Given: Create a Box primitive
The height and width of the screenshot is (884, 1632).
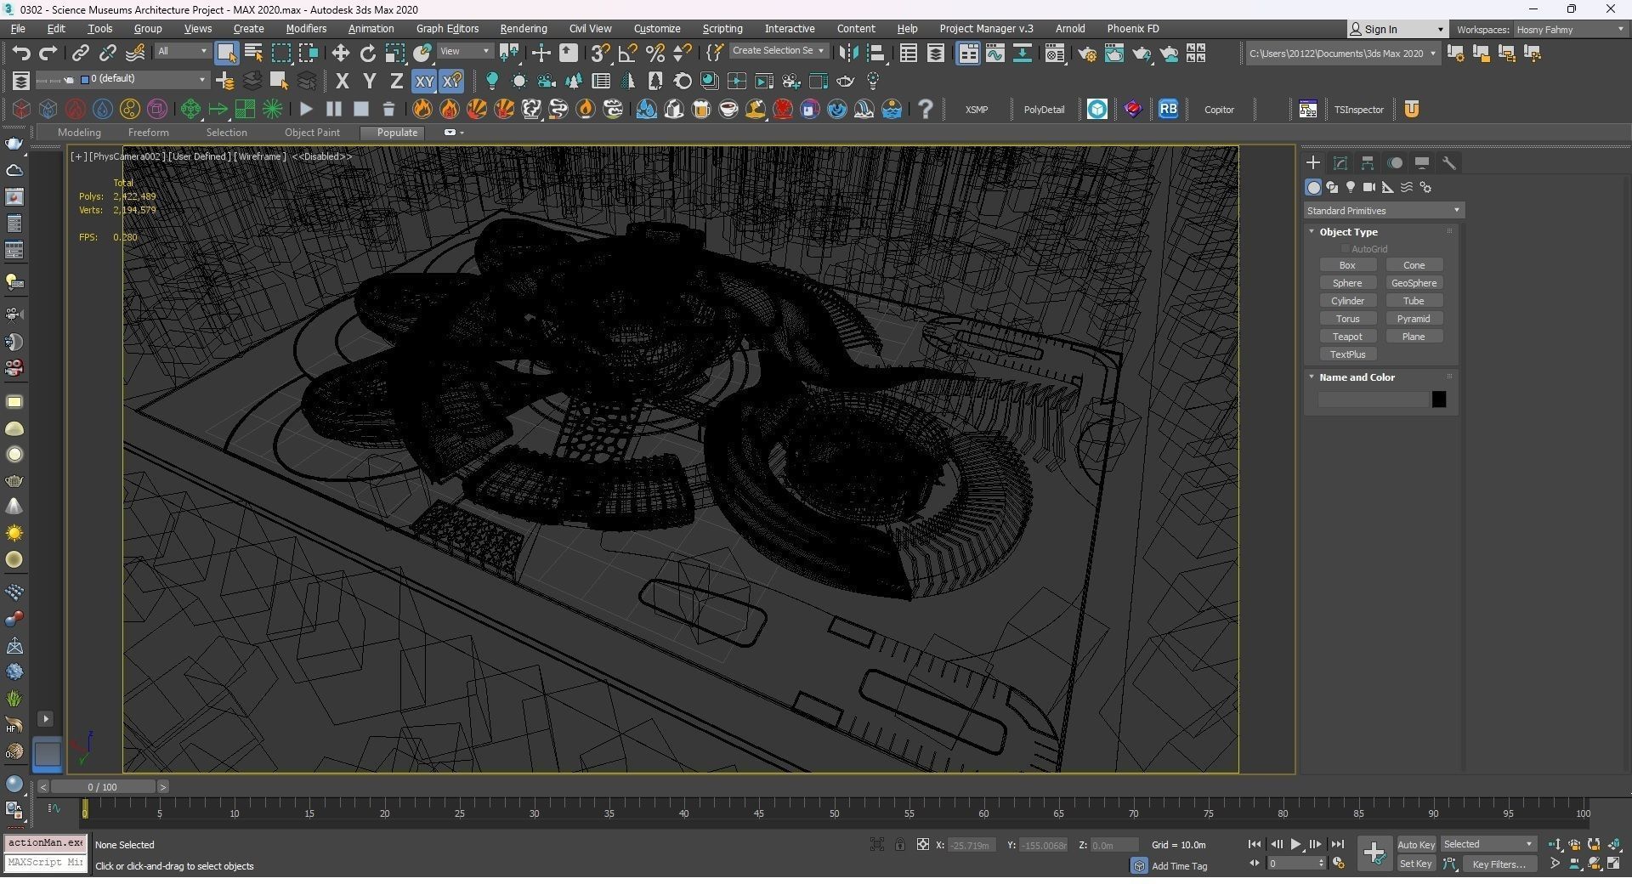Looking at the screenshot, I should coord(1347,266).
